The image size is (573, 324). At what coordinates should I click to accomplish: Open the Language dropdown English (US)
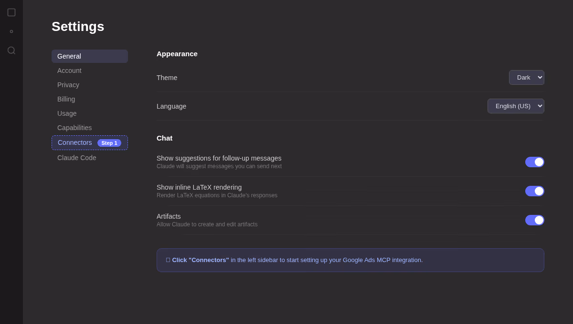click(516, 106)
